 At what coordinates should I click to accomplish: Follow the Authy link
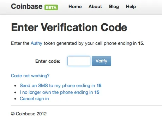point(36,43)
